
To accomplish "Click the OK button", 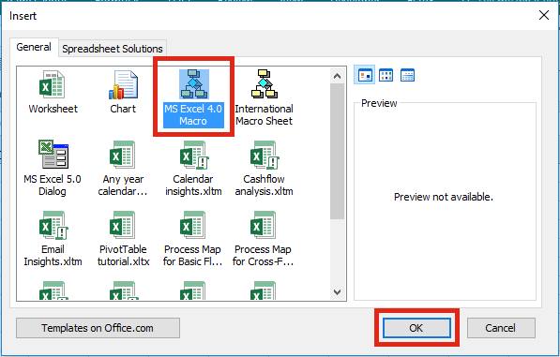I will (x=416, y=328).
